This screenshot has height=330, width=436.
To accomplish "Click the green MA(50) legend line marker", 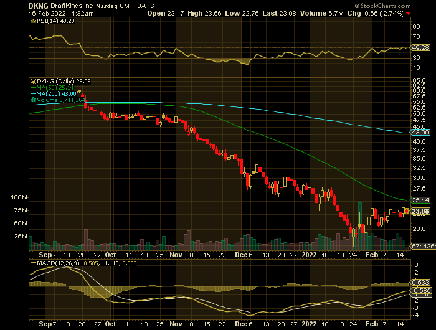I will (x=32, y=87).
